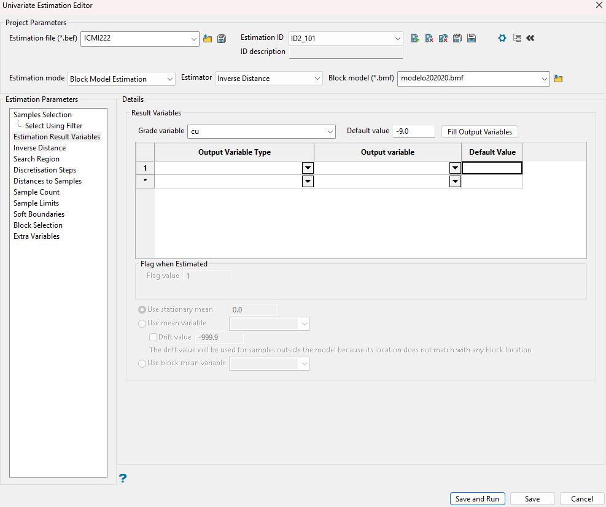Screen dimensions: 606x507
Task: Click save estimation file icon beside ICMI222
Action: [x=222, y=39]
